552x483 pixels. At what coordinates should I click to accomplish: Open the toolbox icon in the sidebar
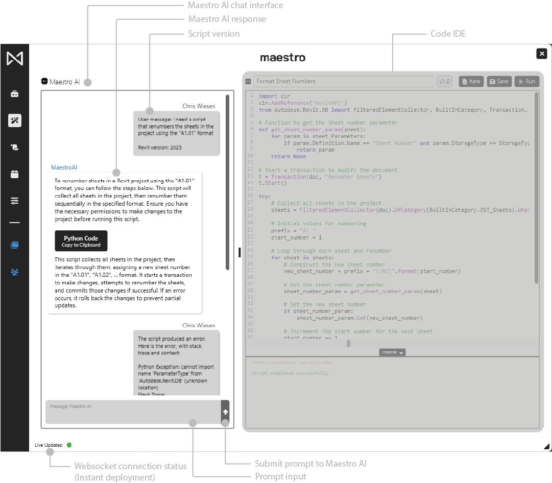point(15,94)
